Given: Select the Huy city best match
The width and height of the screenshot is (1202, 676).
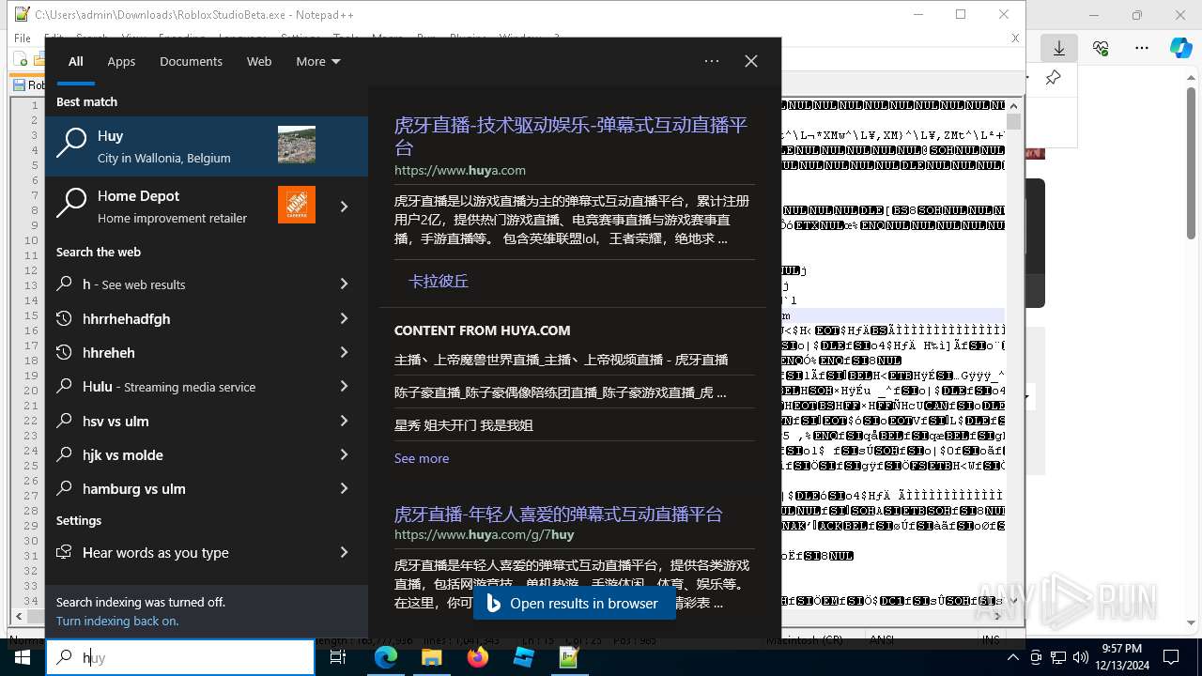Looking at the screenshot, I should (207, 146).
